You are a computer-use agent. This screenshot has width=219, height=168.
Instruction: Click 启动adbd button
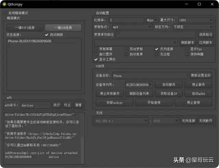[198, 93]
